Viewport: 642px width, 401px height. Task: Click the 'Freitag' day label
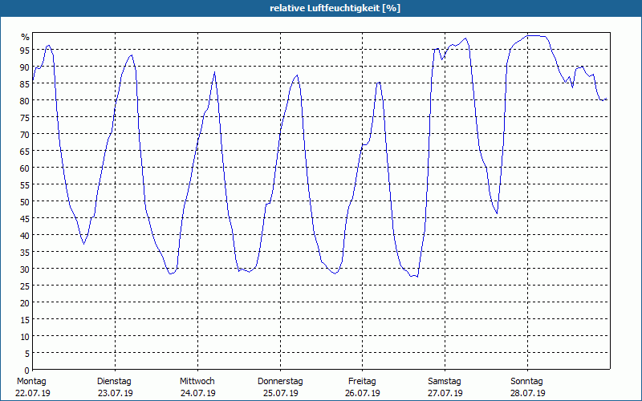pos(362,382)
